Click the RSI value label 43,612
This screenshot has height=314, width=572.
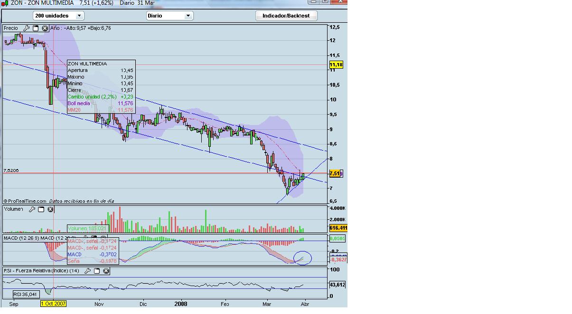click(337, 285)
